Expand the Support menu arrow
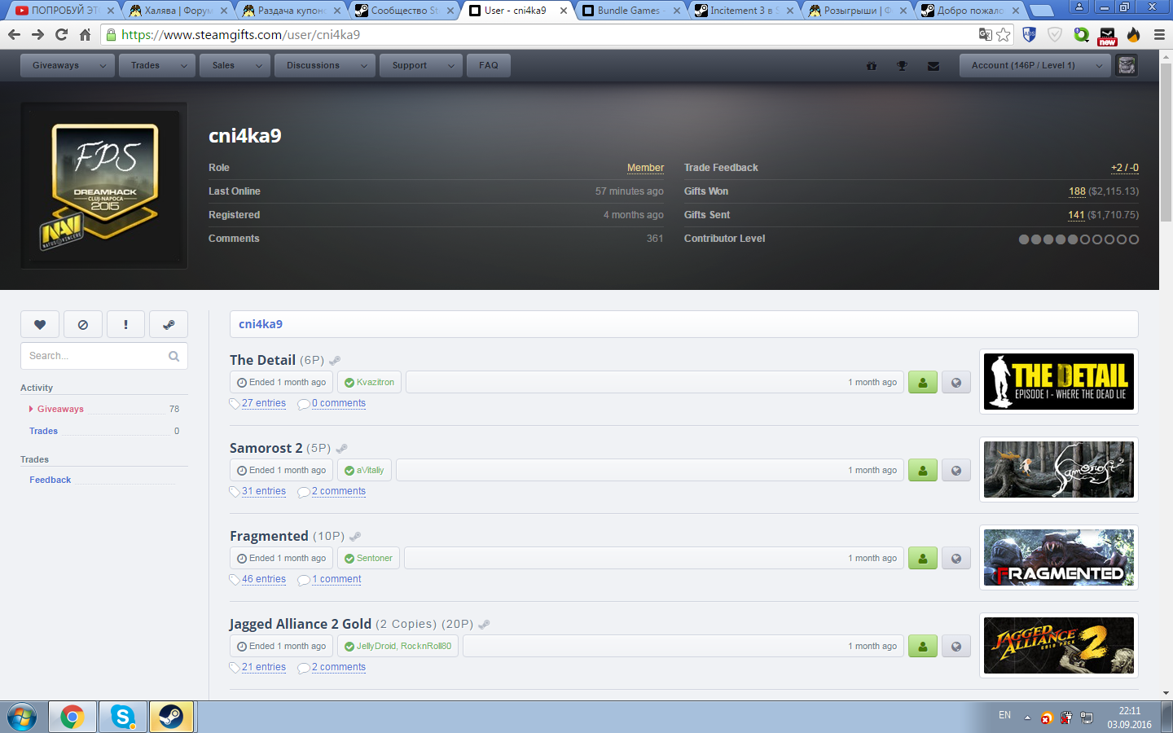Image resolution: width=1173 pixels, height=733 pixels. tap(451, 66)
